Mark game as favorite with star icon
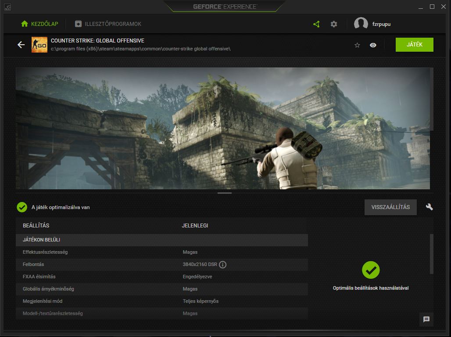This screenshot has height=337, width=451. 357,45
